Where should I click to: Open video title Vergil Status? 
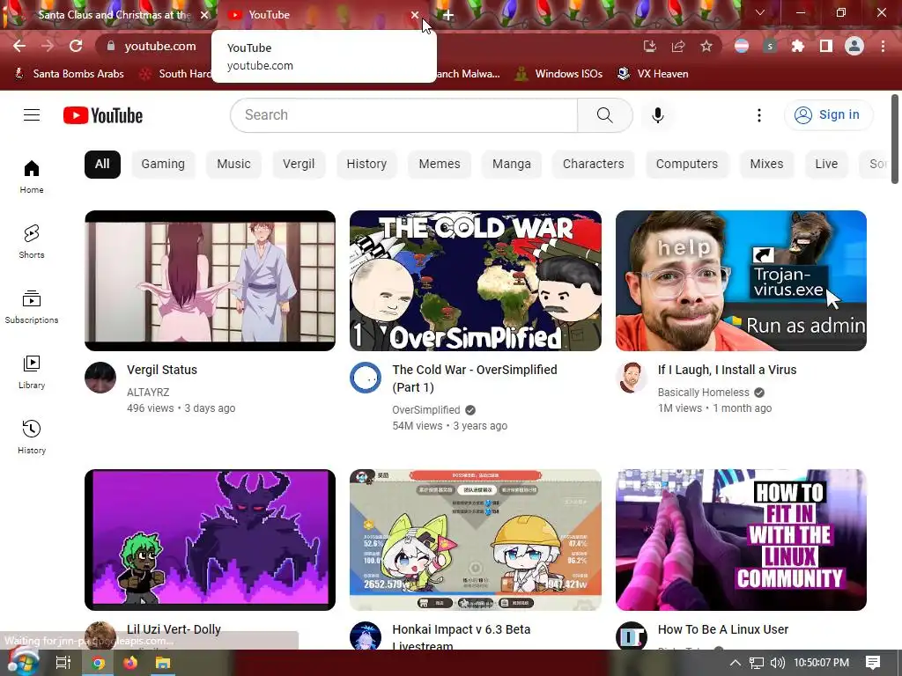click(162, 371)
